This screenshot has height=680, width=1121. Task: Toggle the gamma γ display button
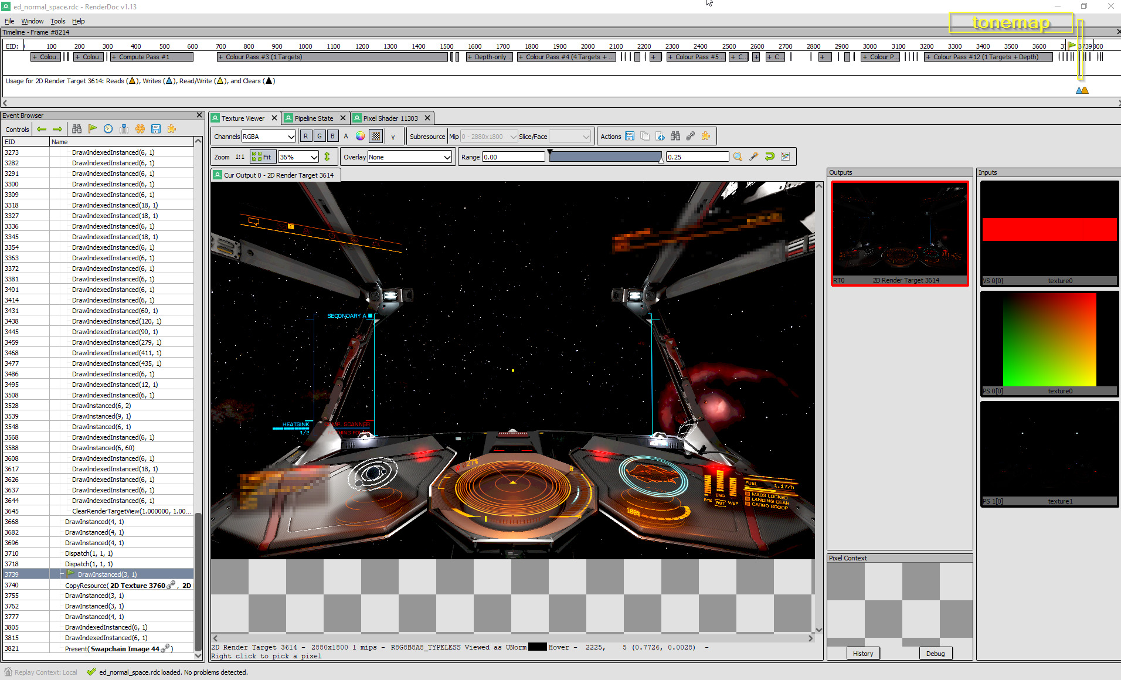[393, 136]
